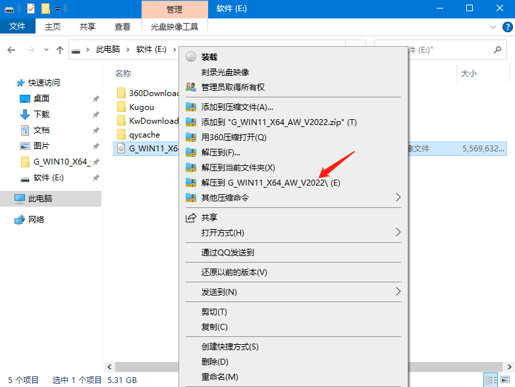Click 网络 Network in navigation pane
The image size is (515, 387).
click(x=36, y=219)
